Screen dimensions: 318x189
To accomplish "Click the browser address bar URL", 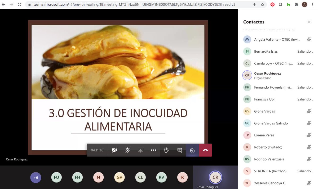I will tap(134, 4).
